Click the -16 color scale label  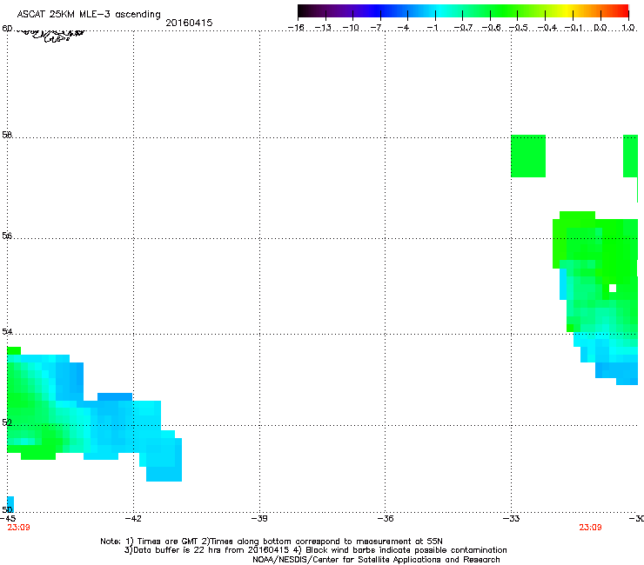point(296,28)
